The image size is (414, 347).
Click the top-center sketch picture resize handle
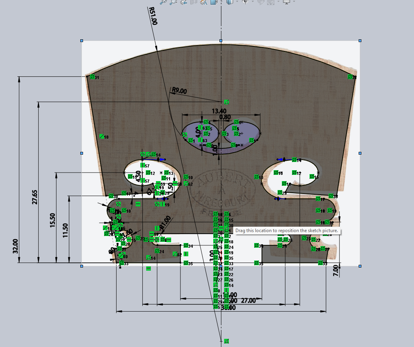click(221, 41)
